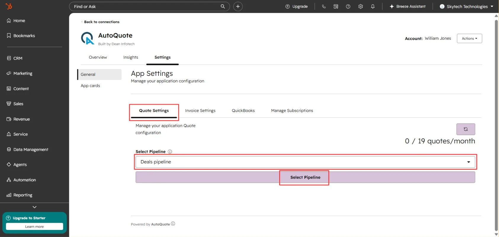
Task: Select the Settings tab
Action: pos(163,57)
